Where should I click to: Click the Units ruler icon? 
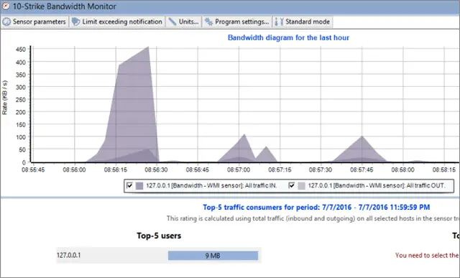pos(172,22)
